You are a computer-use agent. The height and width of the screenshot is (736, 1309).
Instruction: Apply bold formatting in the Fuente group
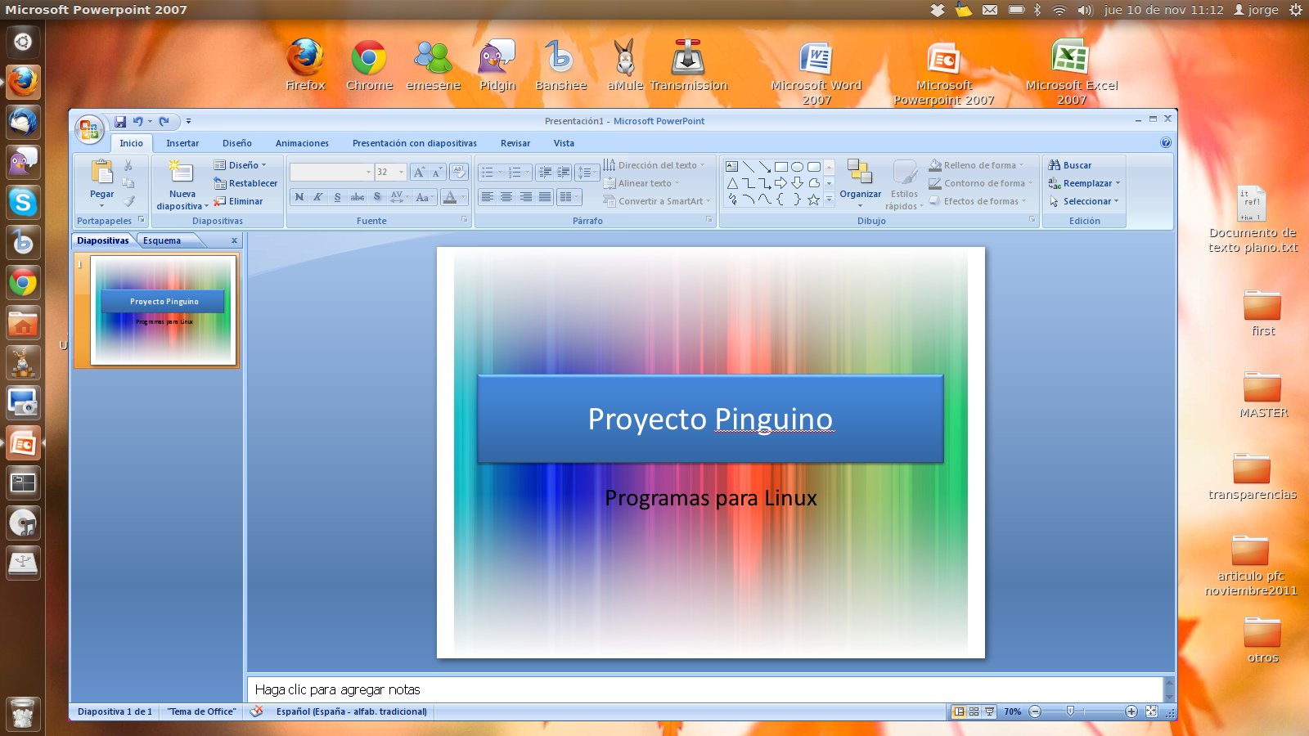click(x=300, y=196)
